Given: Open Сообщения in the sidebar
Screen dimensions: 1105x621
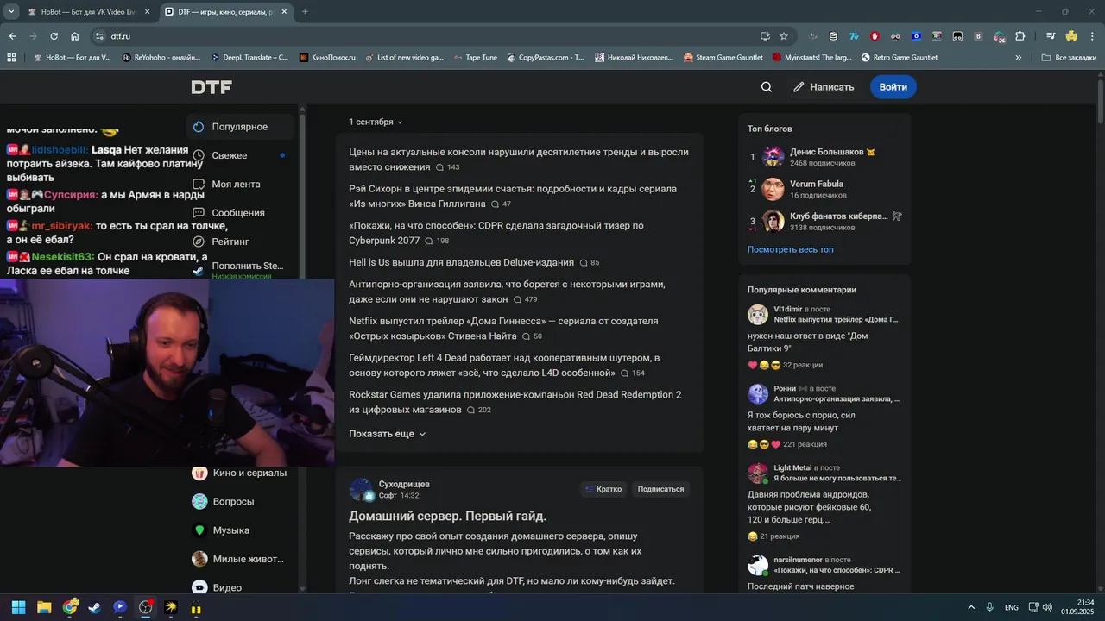Looking at the screenshot, I should point(241,213).
